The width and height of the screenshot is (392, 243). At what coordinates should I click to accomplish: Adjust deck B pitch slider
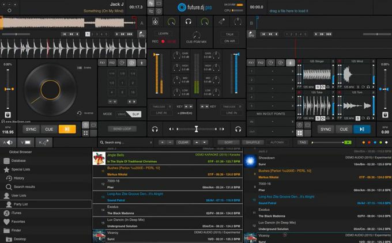pyautogui.click(x=385, y=89)
